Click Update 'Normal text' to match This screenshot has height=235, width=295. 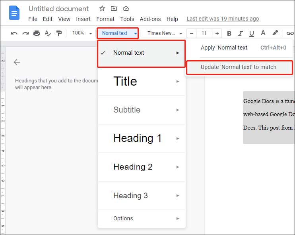tap(239, 67)
